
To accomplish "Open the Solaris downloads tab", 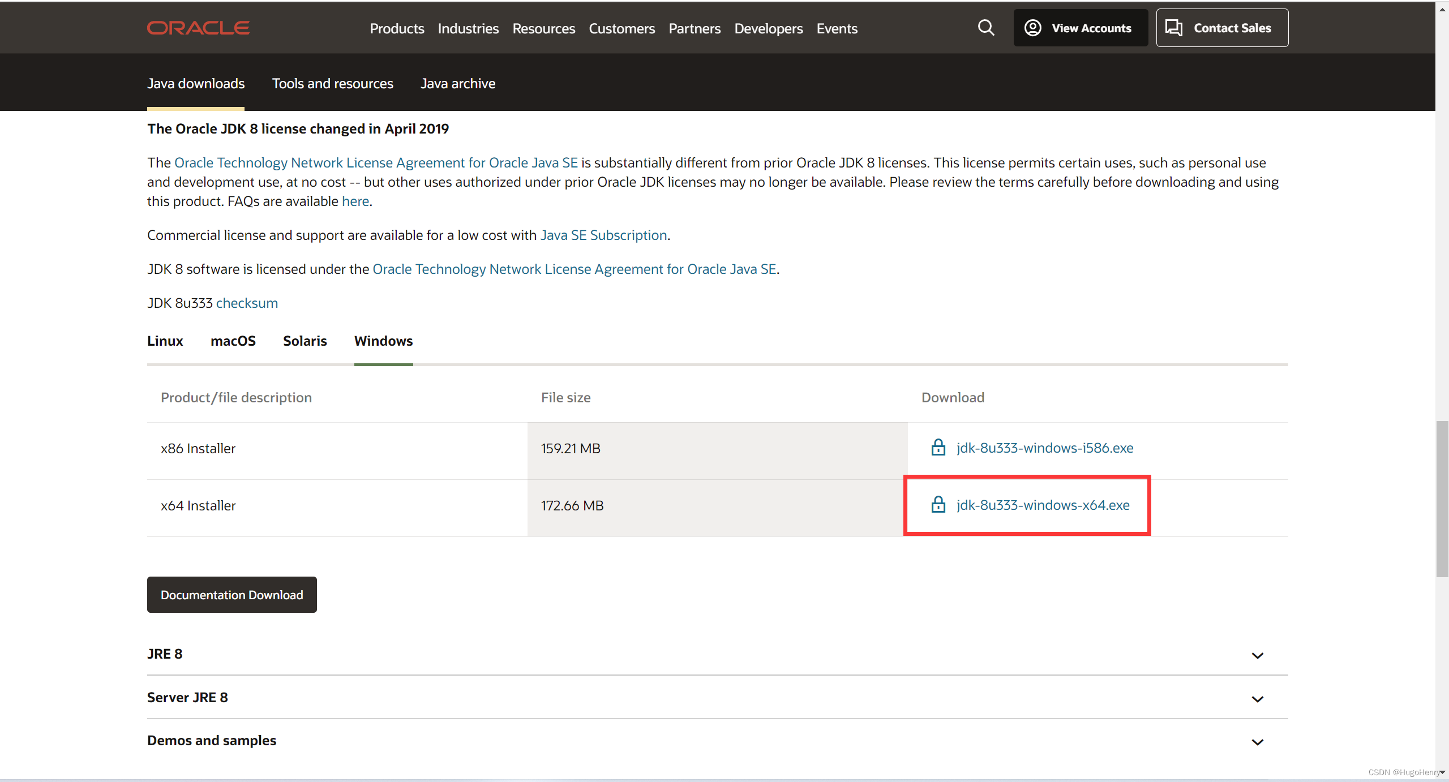I will 305,341.
